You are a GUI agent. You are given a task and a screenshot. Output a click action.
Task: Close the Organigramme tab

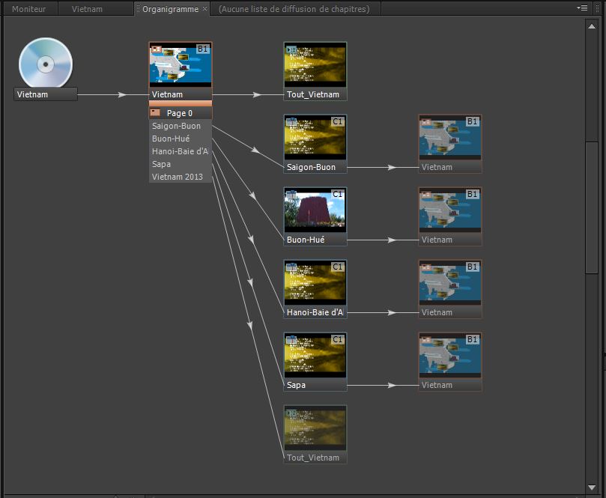click(x=205, y=9)
